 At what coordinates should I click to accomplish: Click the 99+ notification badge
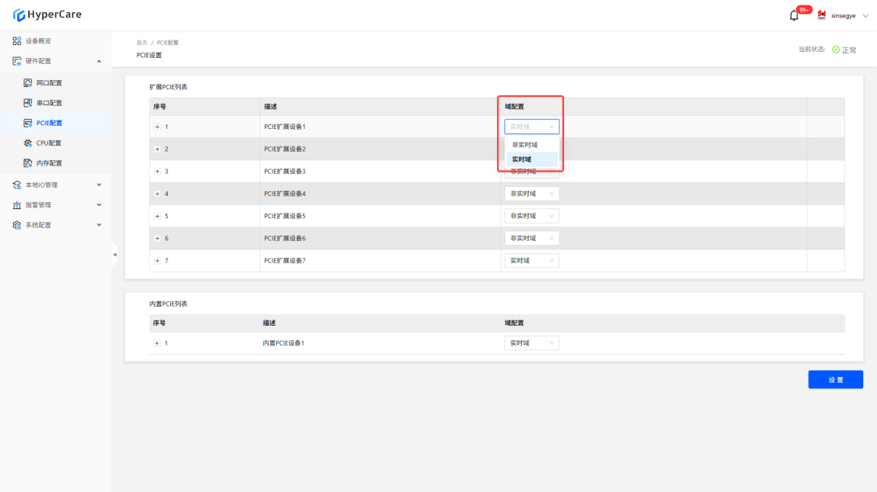(804, 9)
